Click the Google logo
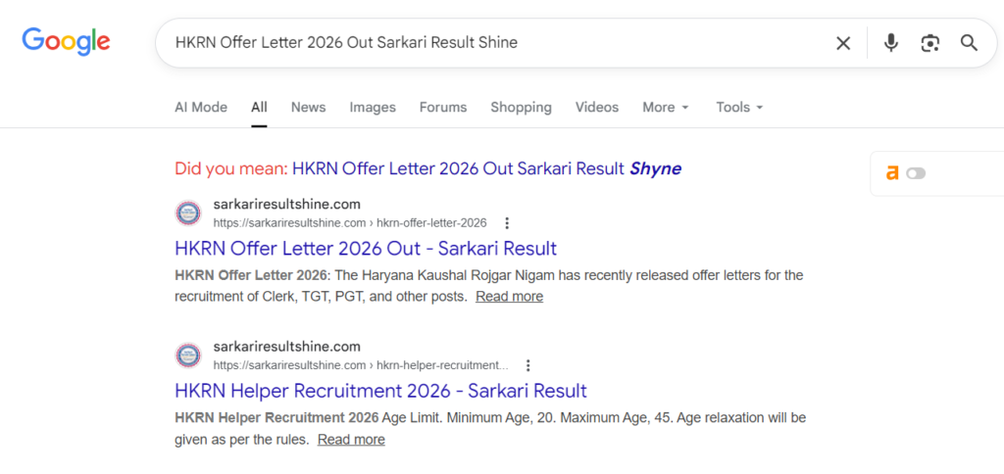The image size is (1004, 474). point(66,42)
